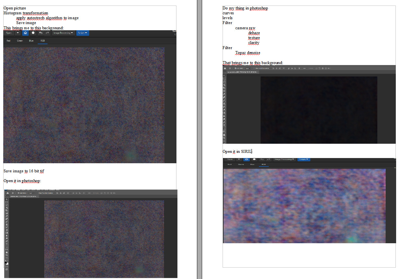The height and width of the screenshot is (279, 401).
Task: Open Layer dropdown in first Photoshop screenshot
Action: (x=32, y=193)
